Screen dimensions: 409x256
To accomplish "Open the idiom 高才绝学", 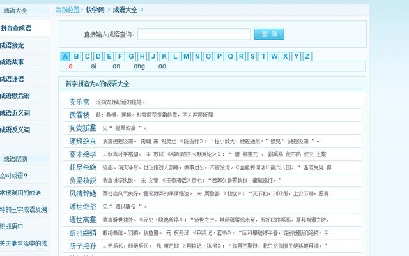I will click(x=82, y=154).
